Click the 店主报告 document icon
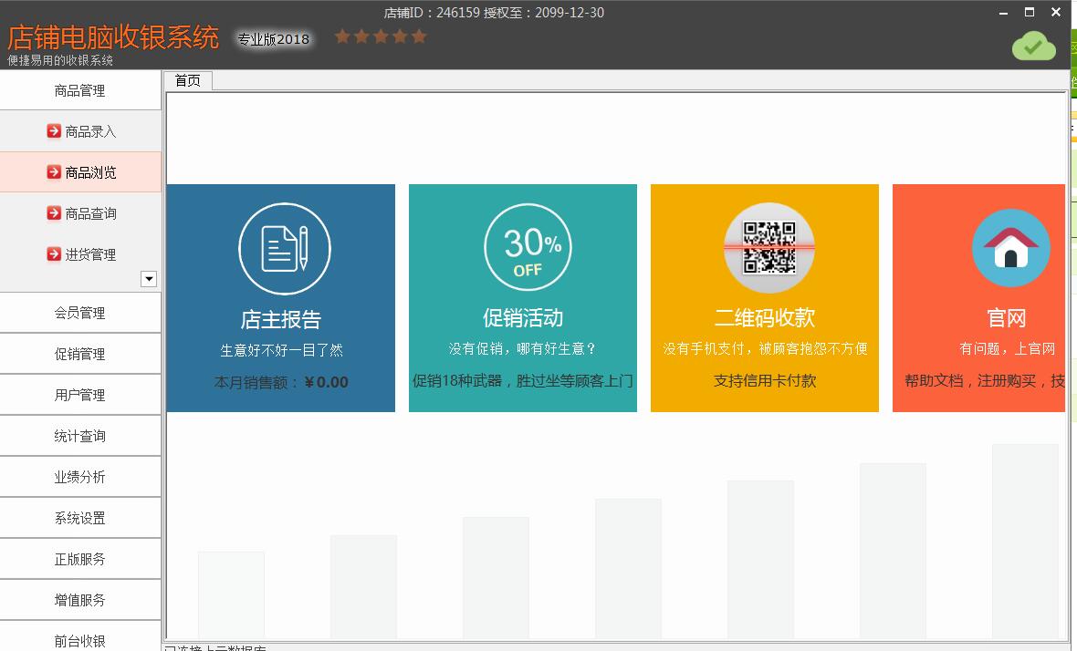Viewport: 1077px width, 651px height. pos(285,248)
